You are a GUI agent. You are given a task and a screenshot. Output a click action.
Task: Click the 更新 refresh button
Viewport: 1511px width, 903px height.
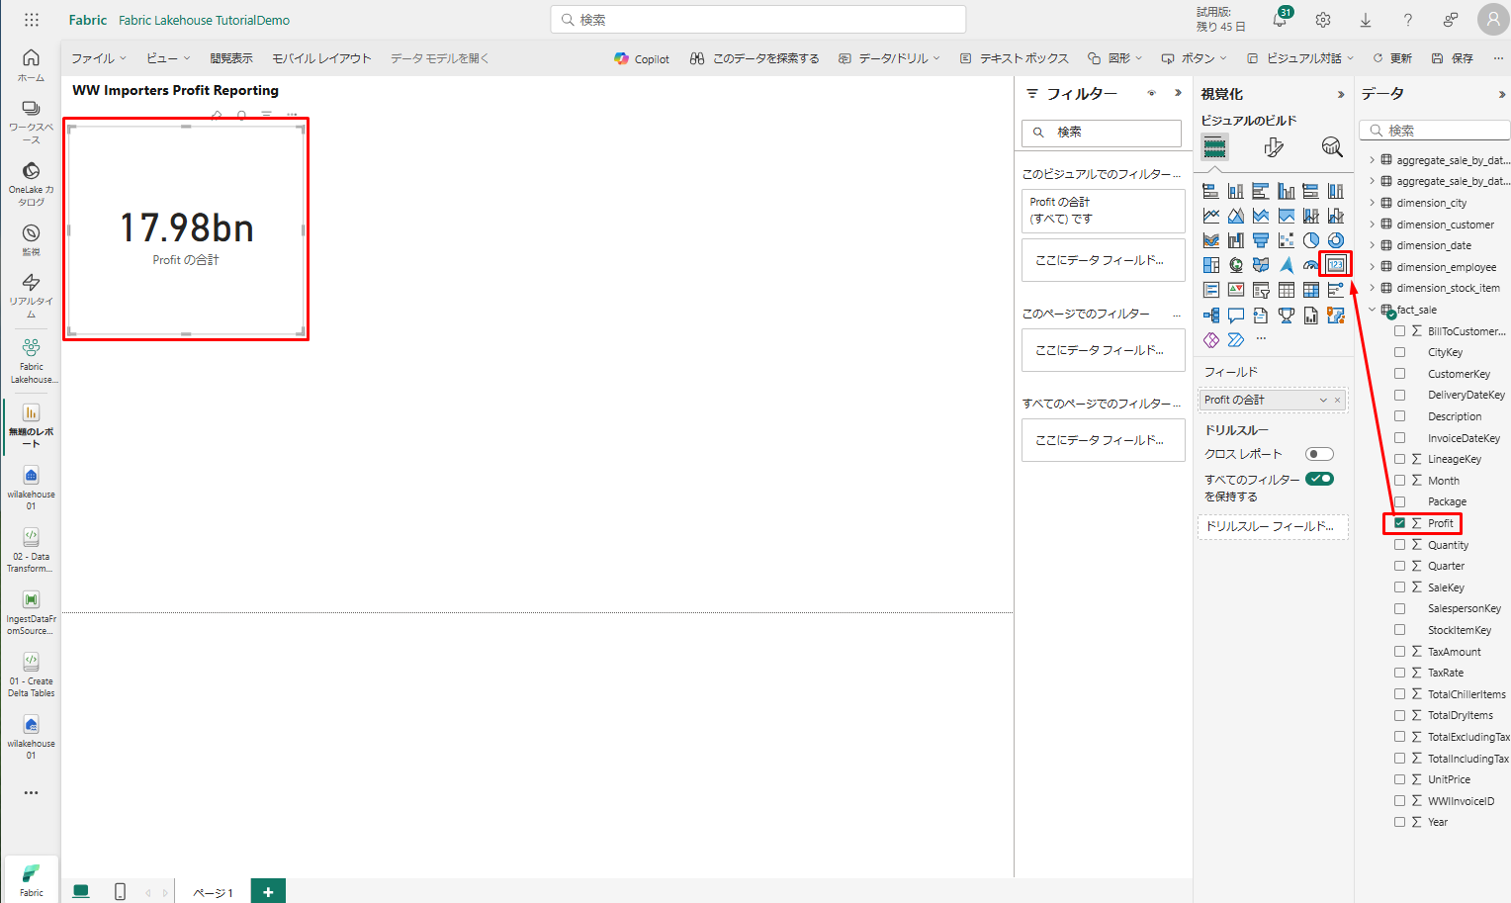click(1391, 58)
